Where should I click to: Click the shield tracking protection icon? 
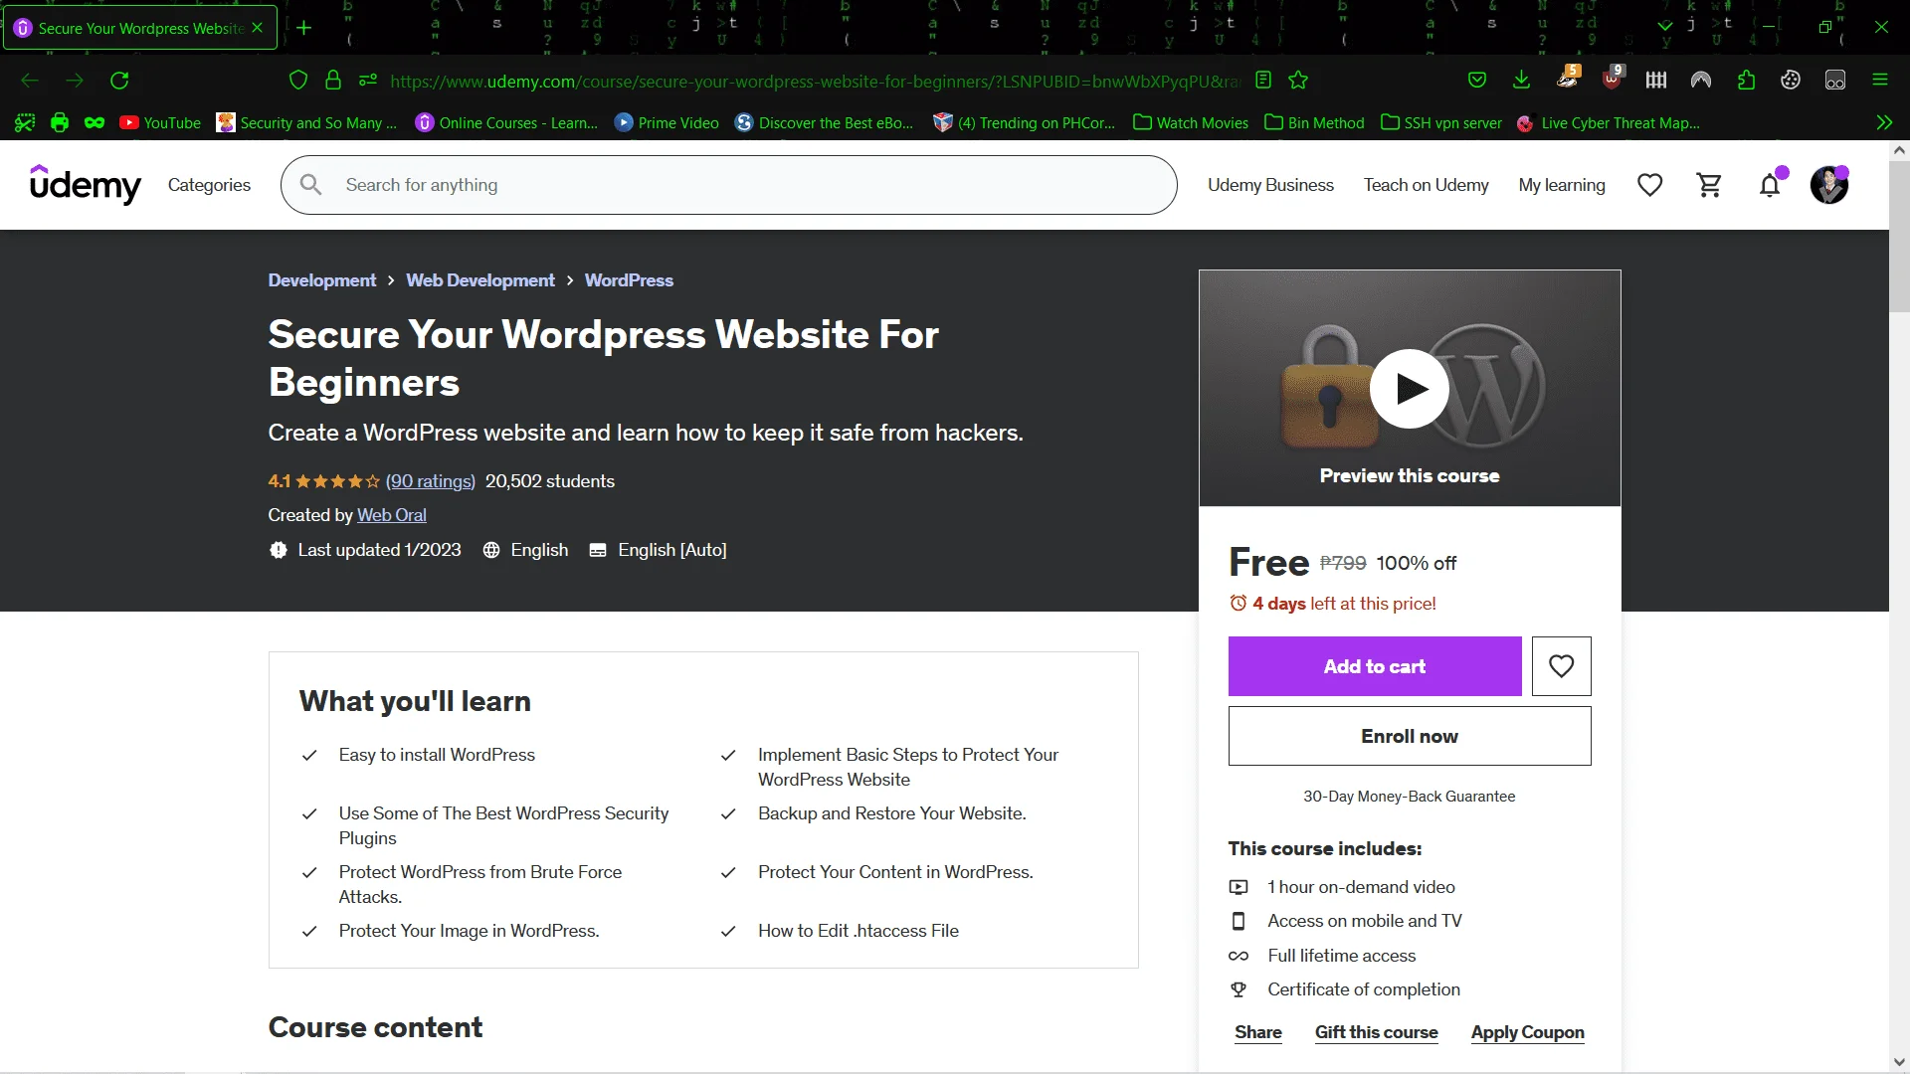298,81
